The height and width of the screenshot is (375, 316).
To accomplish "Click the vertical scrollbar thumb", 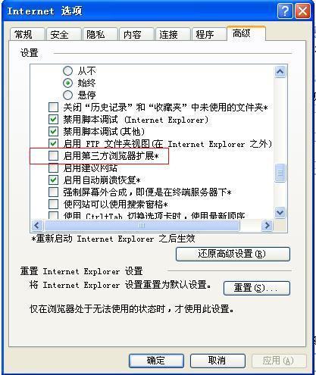I will [280, 173].
